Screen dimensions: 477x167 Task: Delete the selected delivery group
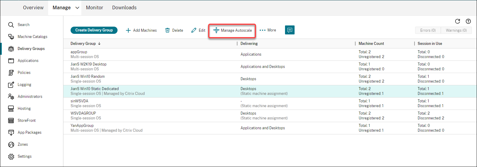coord(174,30)
